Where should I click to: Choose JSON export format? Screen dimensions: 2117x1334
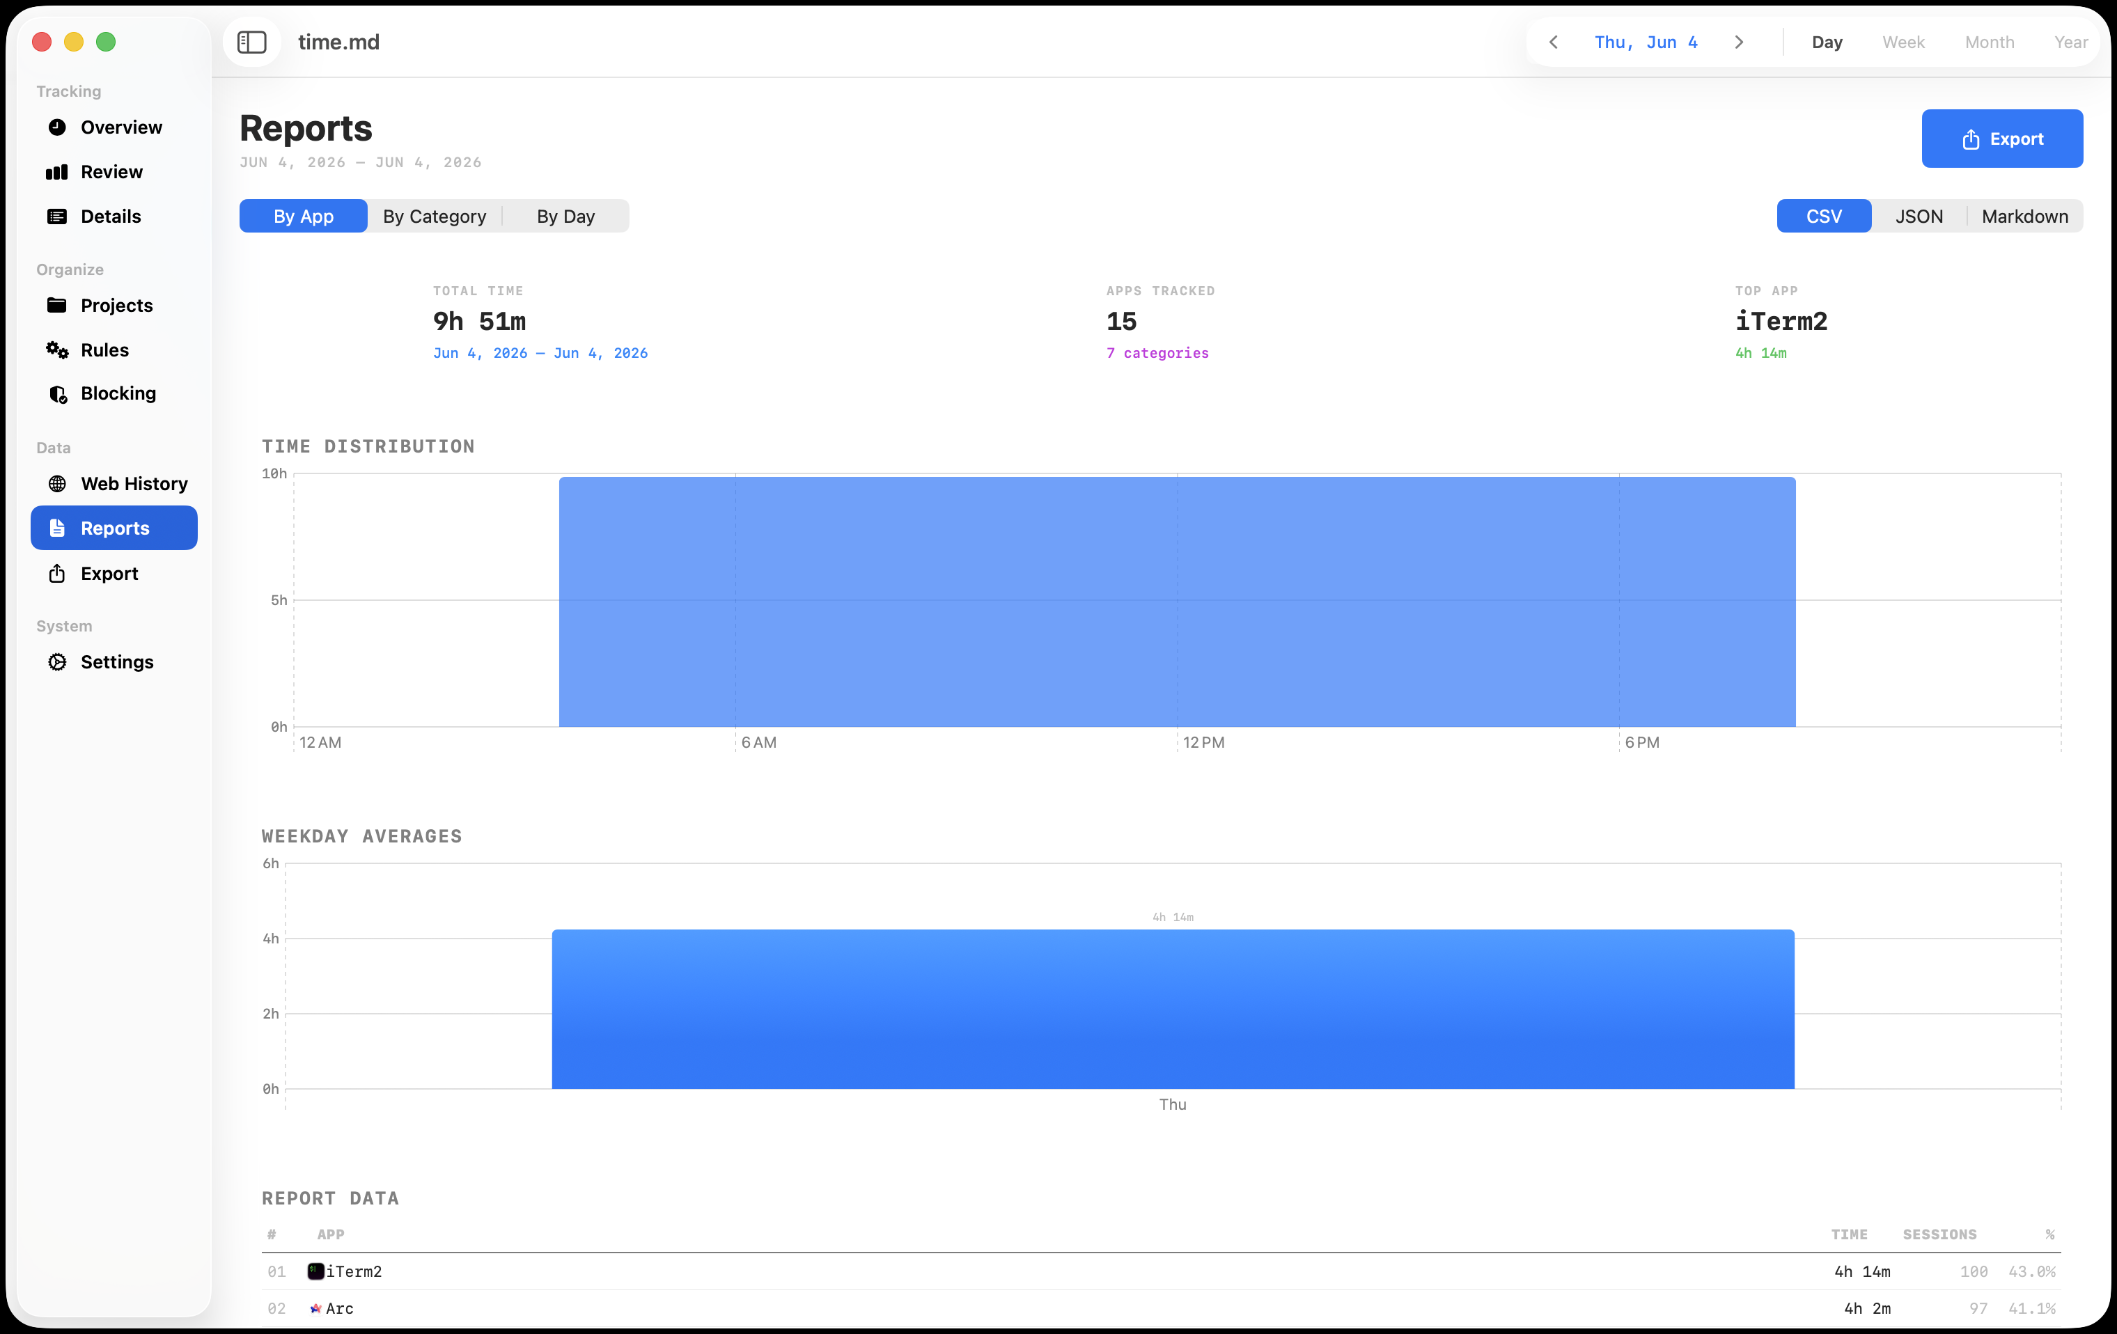click(x=1919, y=216)
